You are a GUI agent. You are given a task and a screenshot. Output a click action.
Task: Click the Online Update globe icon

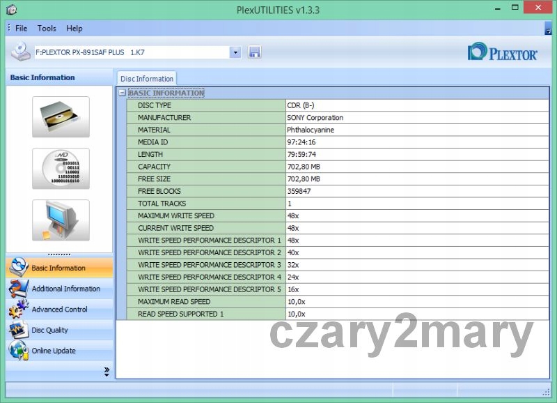[x=18, y=350]
